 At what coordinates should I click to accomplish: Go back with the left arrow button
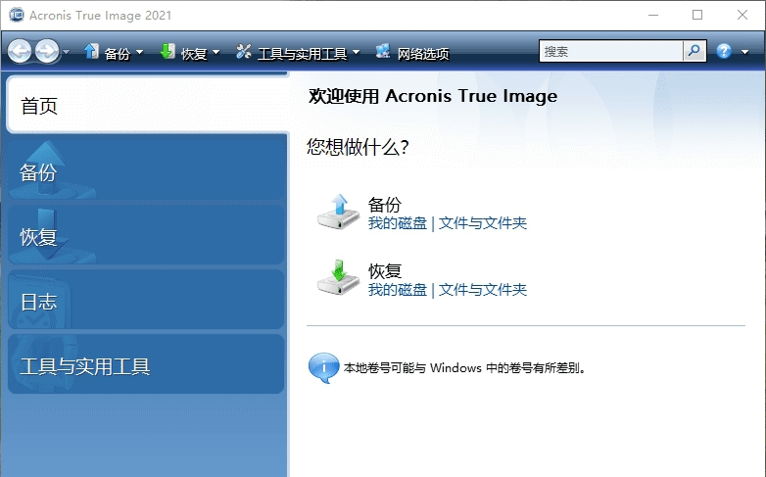[20, 51]
